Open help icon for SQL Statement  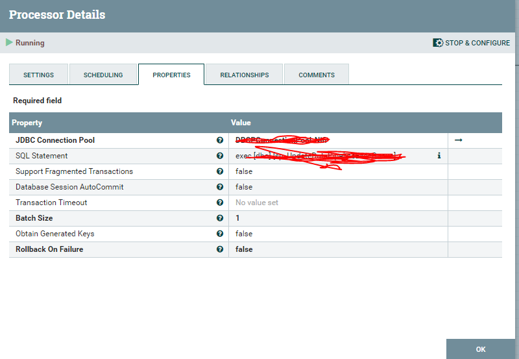click(x=220, y=156)
